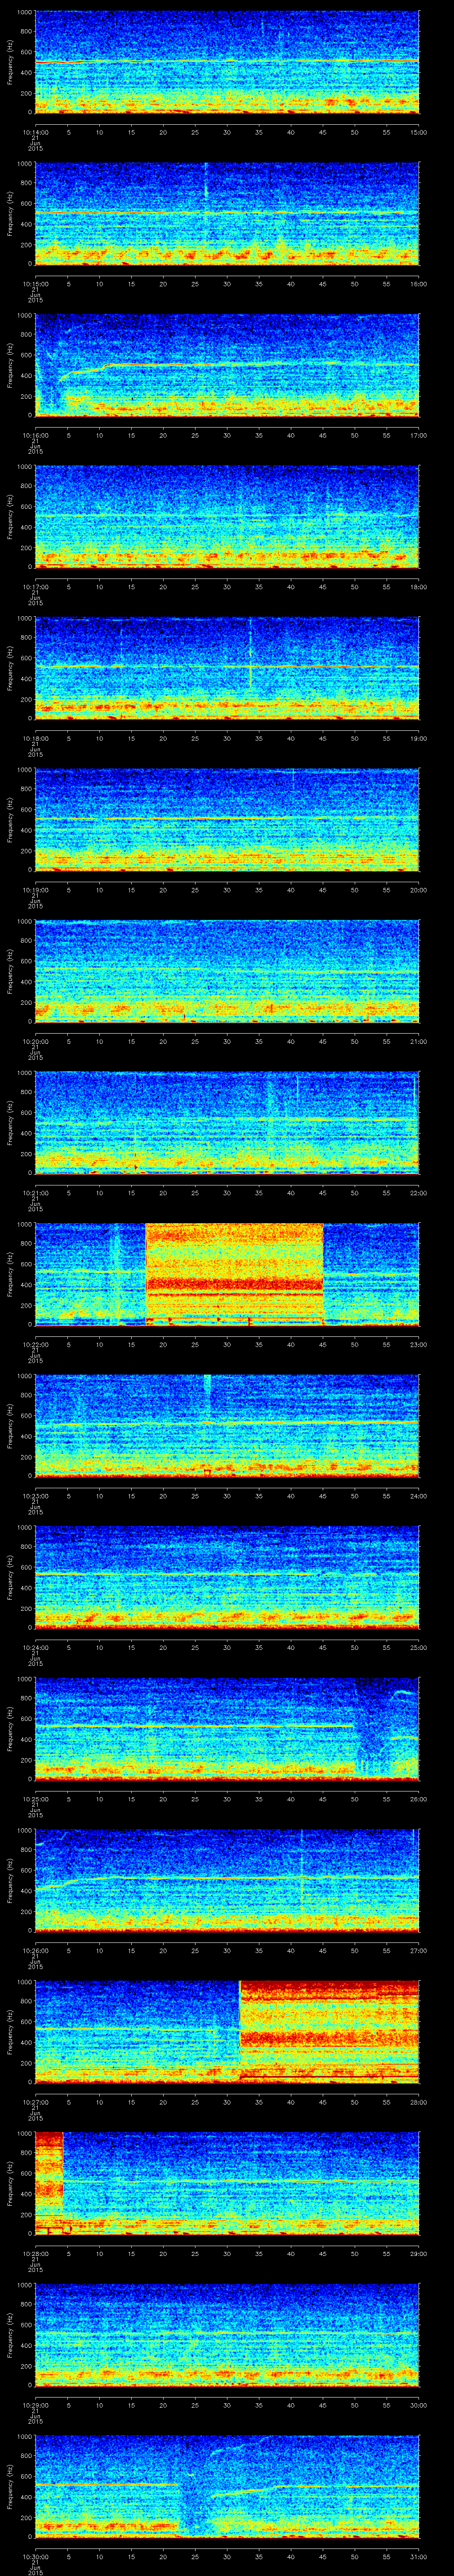Viewport: 454px width, 2576px height.
Task: Click the loud noise block ending the 10:27:00 panel
Action: pyautogui.click(x=329, y=2032)
